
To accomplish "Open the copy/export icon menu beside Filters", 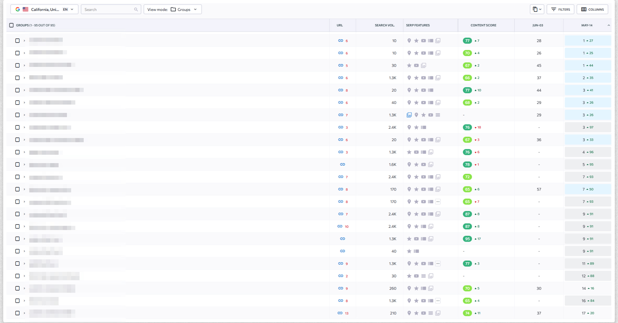I will (x=537, y=9).
